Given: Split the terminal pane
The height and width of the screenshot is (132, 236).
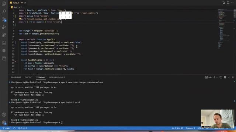Looking at the screenshot, I should 221,77.
